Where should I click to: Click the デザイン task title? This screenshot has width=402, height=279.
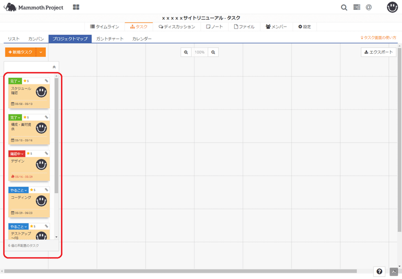point(18,161)
